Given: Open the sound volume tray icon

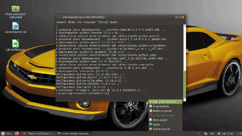Looking at the screenshot, I should pos(212,133).
